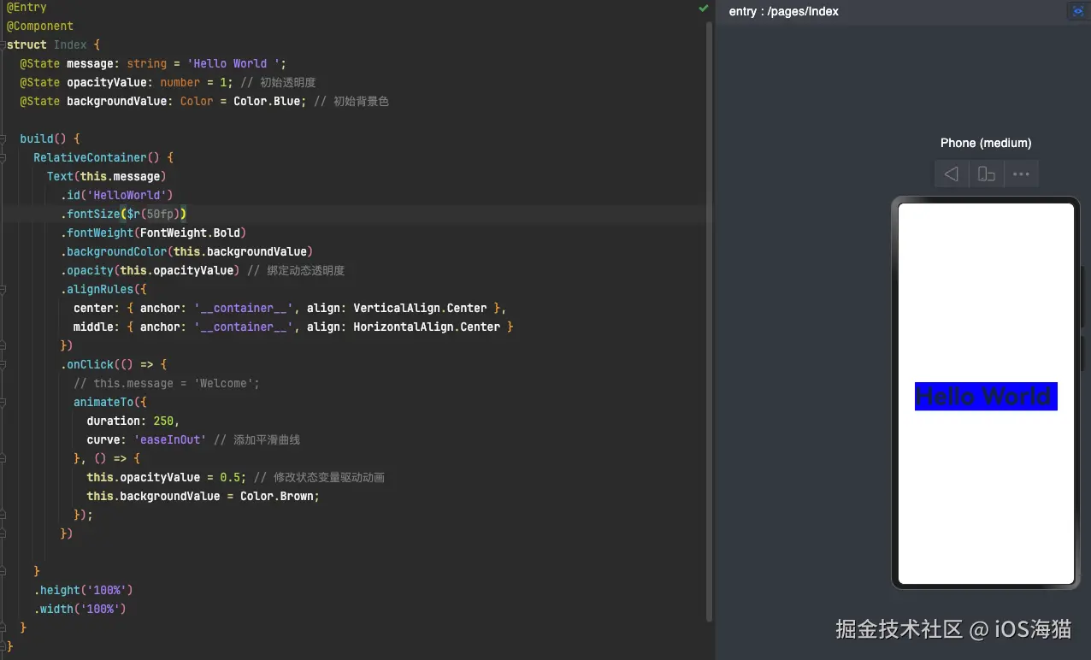Screen dimensions: 1091x660
Task: Click the .id('HelloWorld') line
Action: click(x=116, y=195)
